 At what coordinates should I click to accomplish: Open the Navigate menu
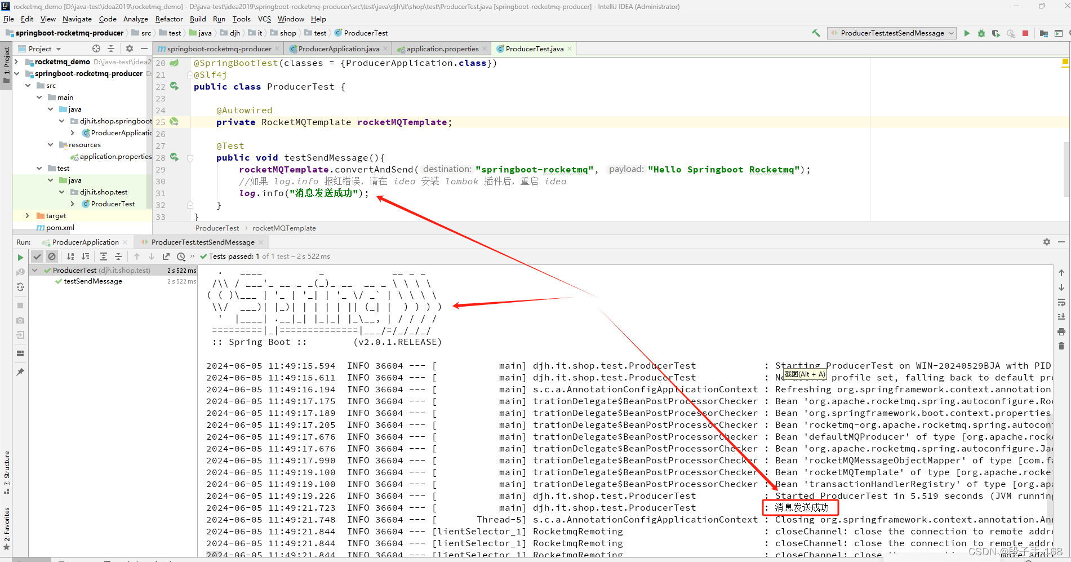click(77, 19)
